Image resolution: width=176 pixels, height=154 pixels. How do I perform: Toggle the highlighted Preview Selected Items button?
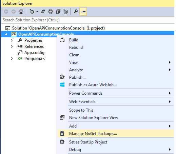pos(83,12)
